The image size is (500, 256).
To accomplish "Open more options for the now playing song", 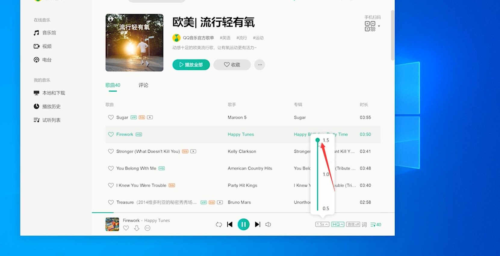I will (148, 228).
